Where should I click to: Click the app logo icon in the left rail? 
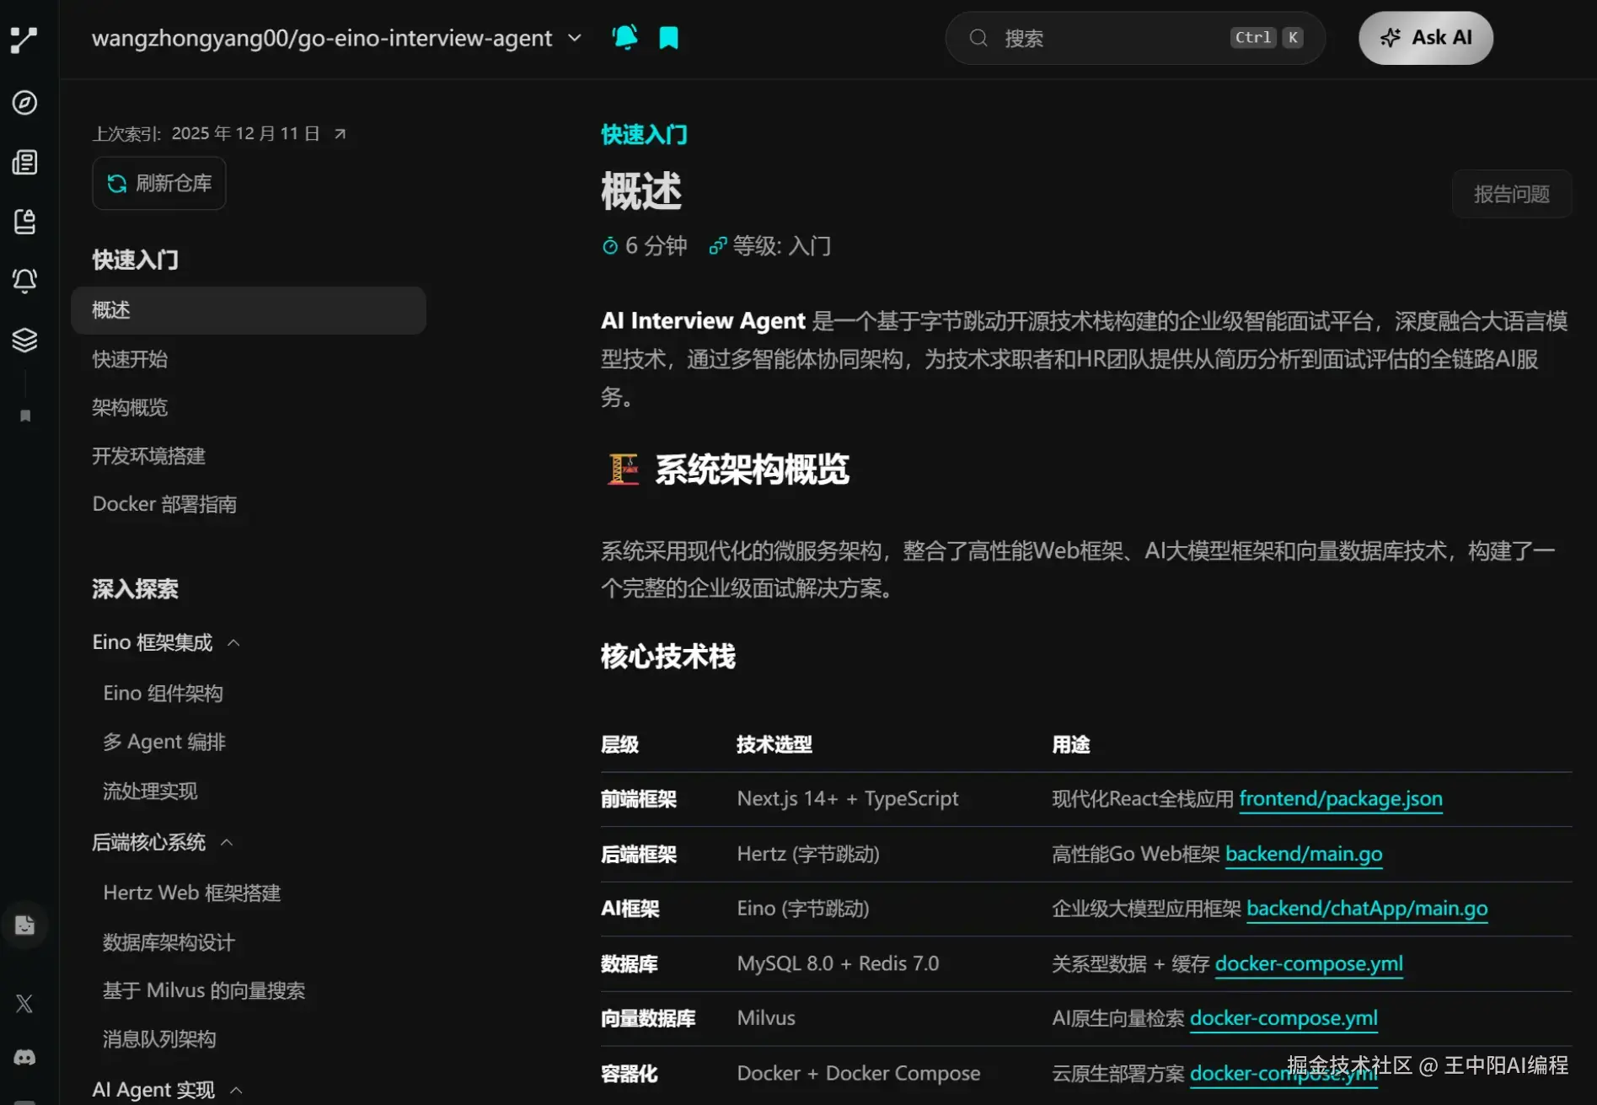pyautogui.click(x=24, y=39)
